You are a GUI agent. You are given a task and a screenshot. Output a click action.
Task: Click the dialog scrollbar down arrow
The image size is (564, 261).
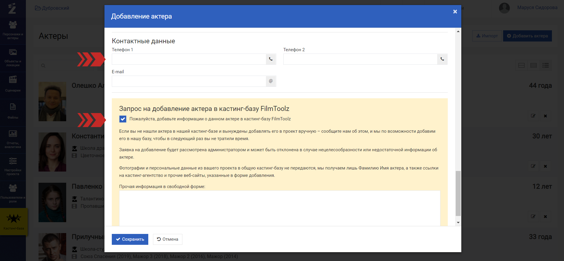pos(458,222)
